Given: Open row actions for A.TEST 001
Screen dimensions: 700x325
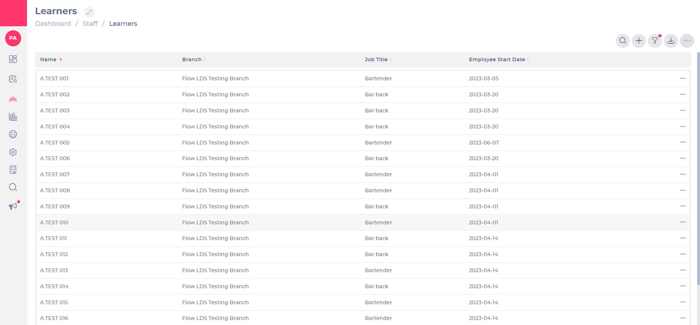Looking at the screenshot, I should click(683, 78).
